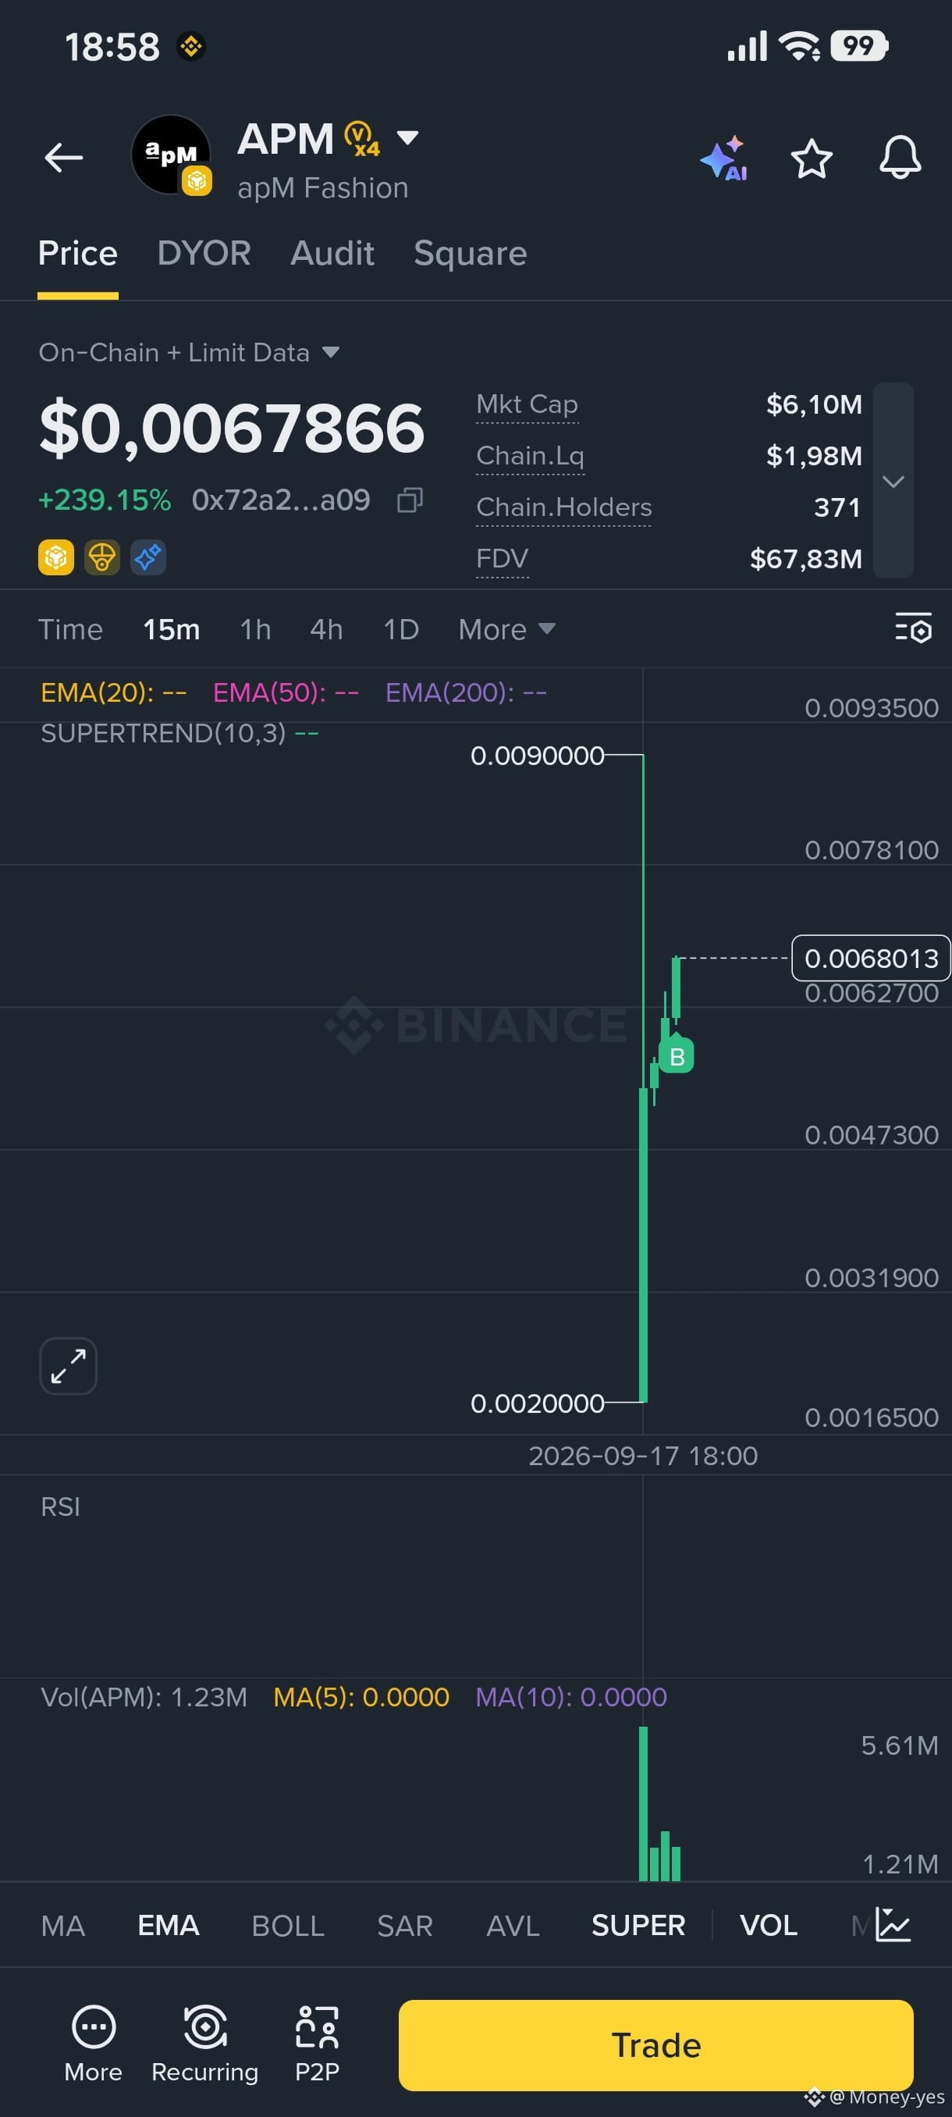The height and width of the screenshot is (2117, 952).
Task: Add APM to favorites with star icon
Action: 812,158
